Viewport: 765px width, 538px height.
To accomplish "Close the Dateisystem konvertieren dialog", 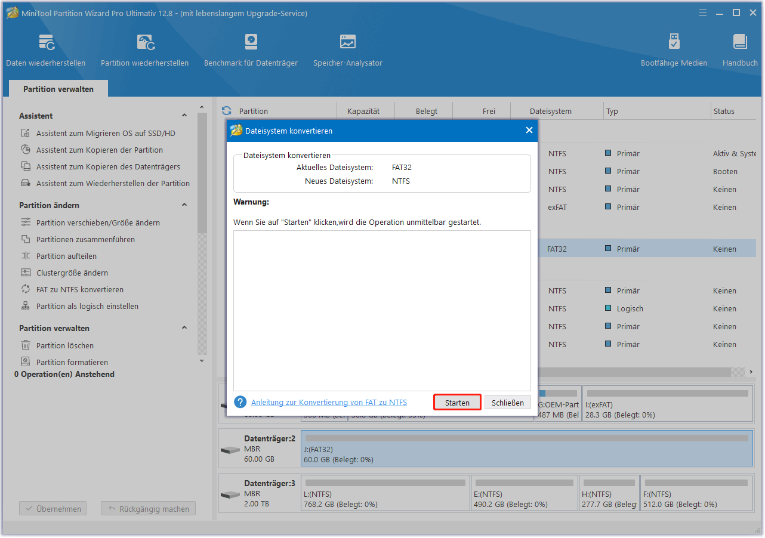I will 529,131.
